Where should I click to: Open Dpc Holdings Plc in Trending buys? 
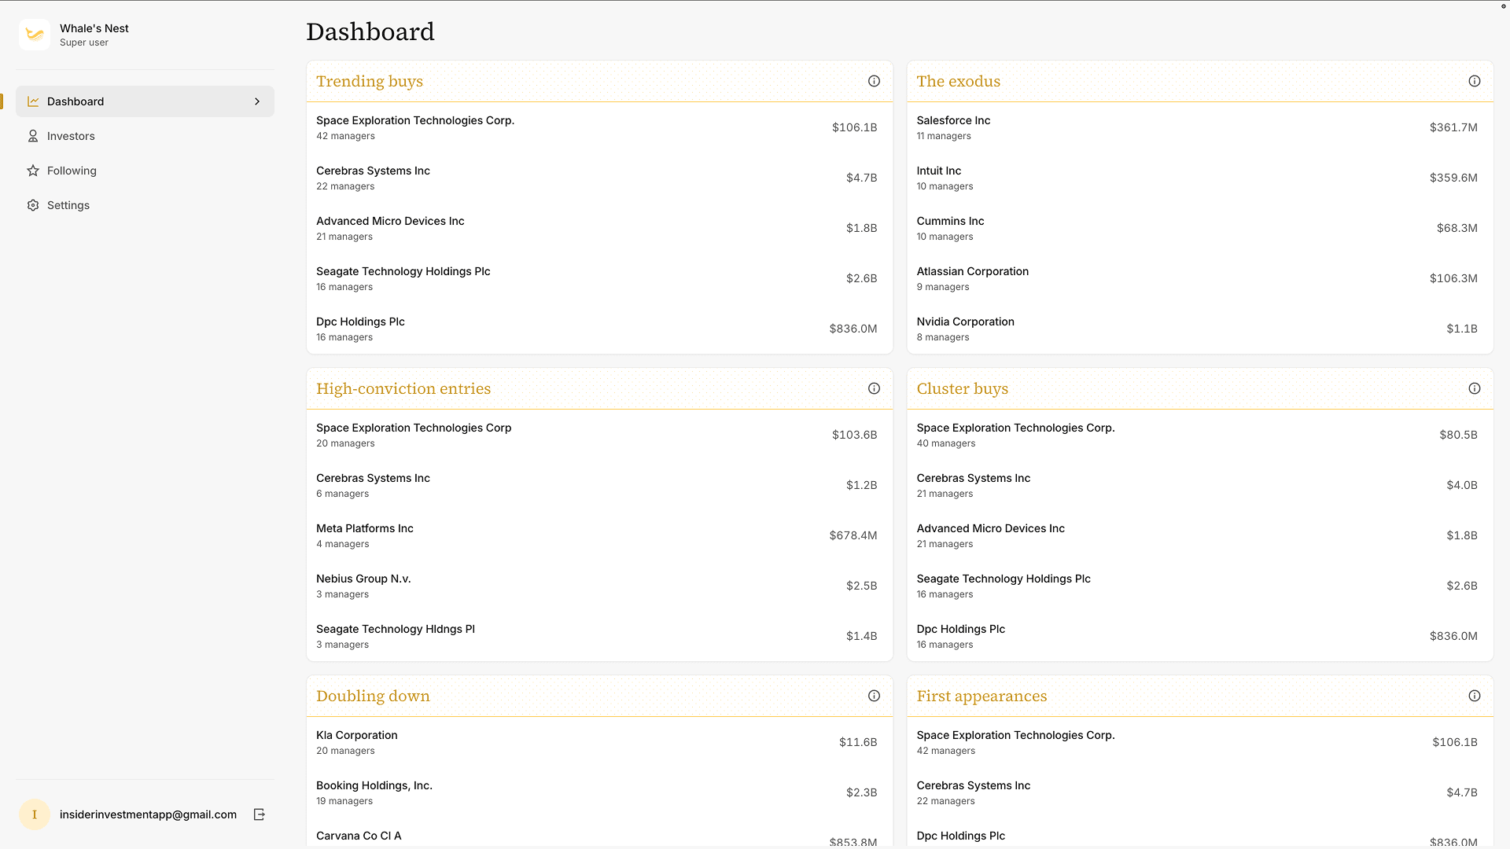(599, 329)
